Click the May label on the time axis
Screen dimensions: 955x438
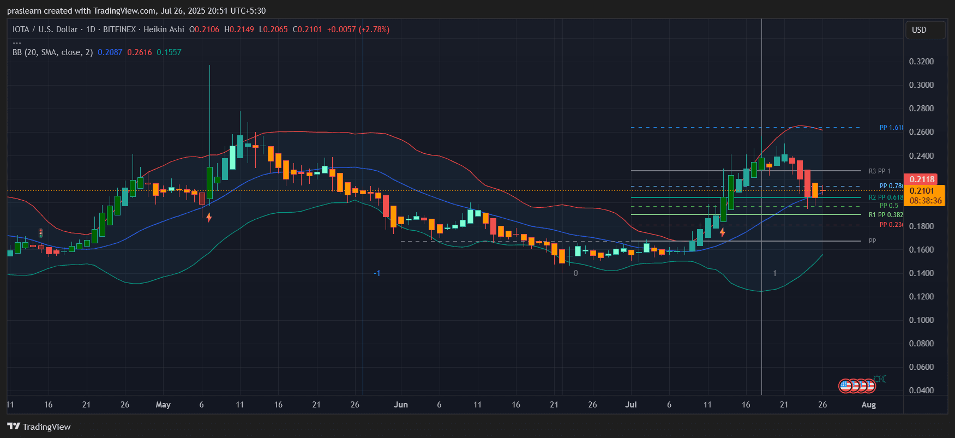[163, 405]
